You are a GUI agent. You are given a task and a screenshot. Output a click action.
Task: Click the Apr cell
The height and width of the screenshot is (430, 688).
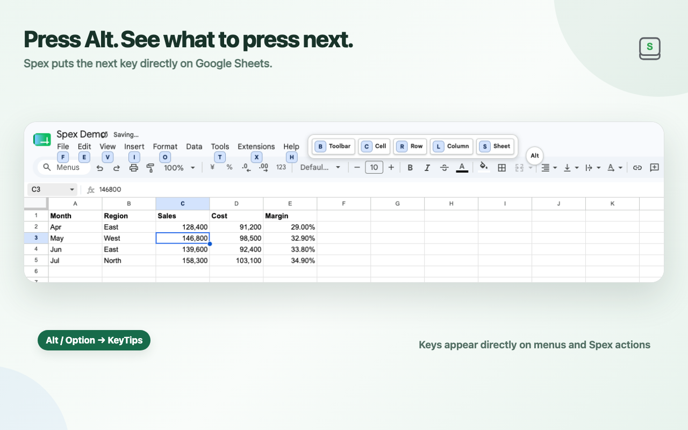[x=75, y=227]
